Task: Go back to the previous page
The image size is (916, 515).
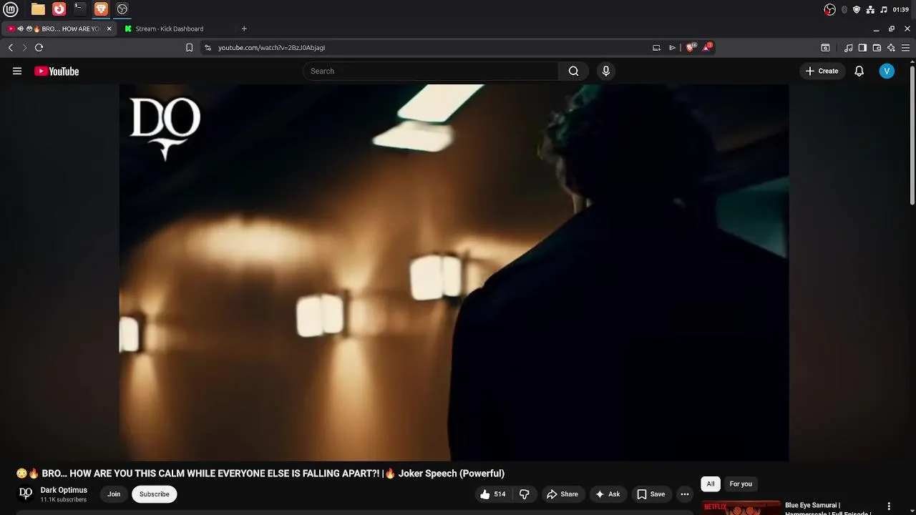Action: click(x=11, y=48)
